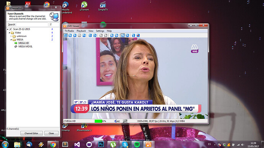
Task: Collapse the 'Scan 25-12-2015' tree node
Action: pyautogui.click(x=8, y=29)
